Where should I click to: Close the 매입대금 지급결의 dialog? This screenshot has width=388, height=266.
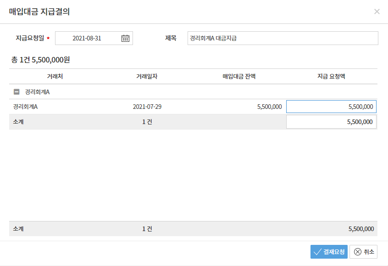point(377,11)
